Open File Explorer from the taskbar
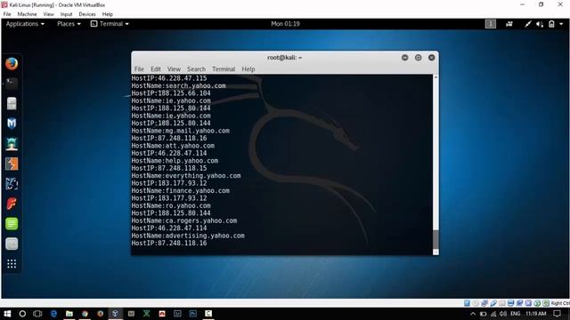Viewport: 570px width, 320px height. pyautogui.click(x=69, y=314)
